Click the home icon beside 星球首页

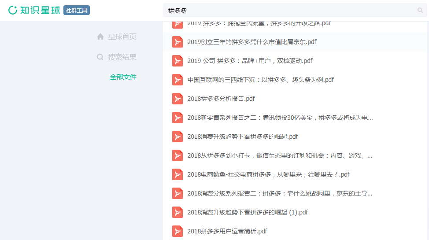[x=100, y=37]
